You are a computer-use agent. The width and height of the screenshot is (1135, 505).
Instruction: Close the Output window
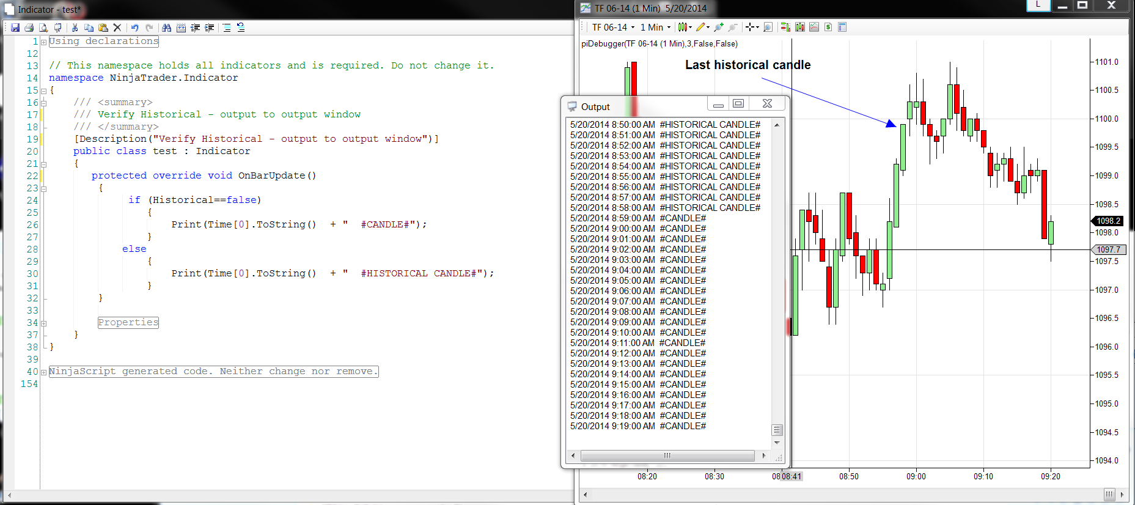pos(767,103)
